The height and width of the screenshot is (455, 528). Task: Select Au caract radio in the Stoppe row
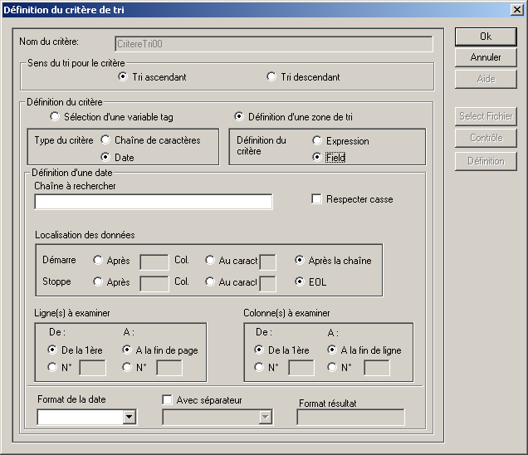point(210,282)
